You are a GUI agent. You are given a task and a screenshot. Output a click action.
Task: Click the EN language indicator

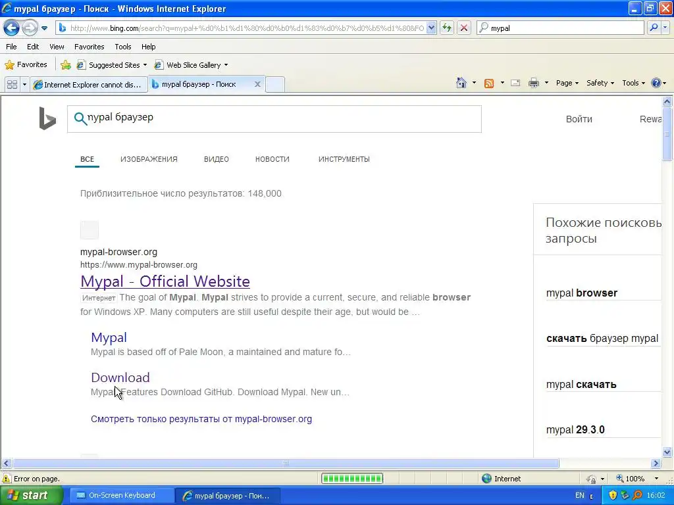click(x=579, y=496)
